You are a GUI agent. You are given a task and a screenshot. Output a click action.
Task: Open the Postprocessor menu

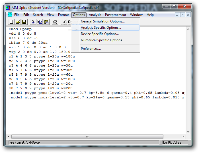[x=116, y=15]
